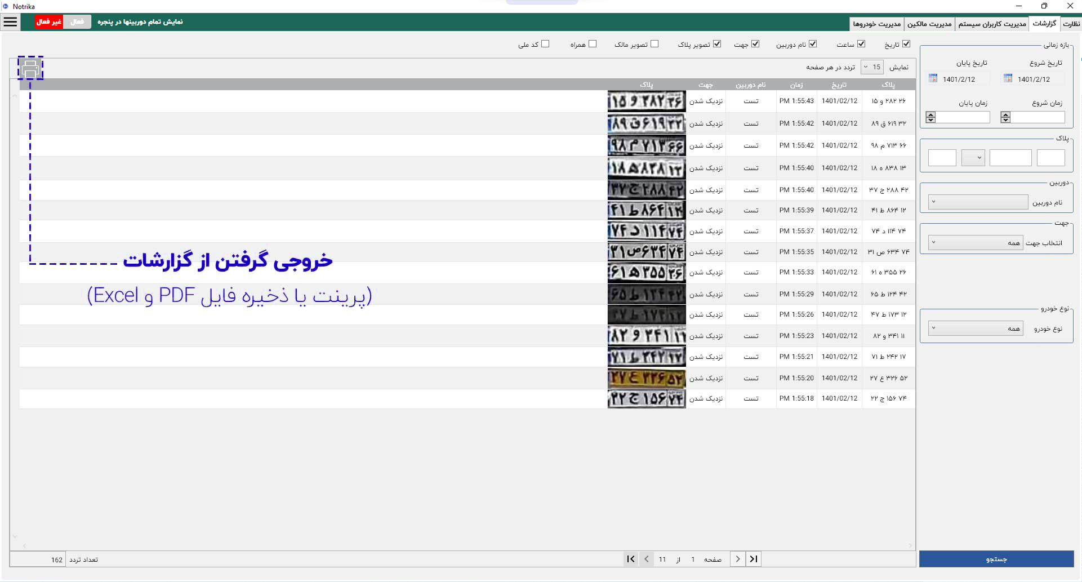
Task: Enable the تصویر مالک checkbox
Action: point(654,44)
